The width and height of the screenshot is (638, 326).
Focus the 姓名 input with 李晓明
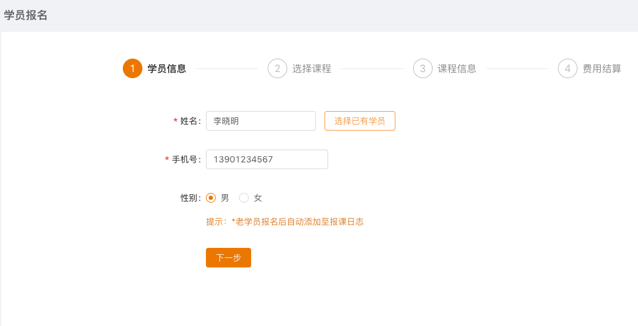[261, 121]
